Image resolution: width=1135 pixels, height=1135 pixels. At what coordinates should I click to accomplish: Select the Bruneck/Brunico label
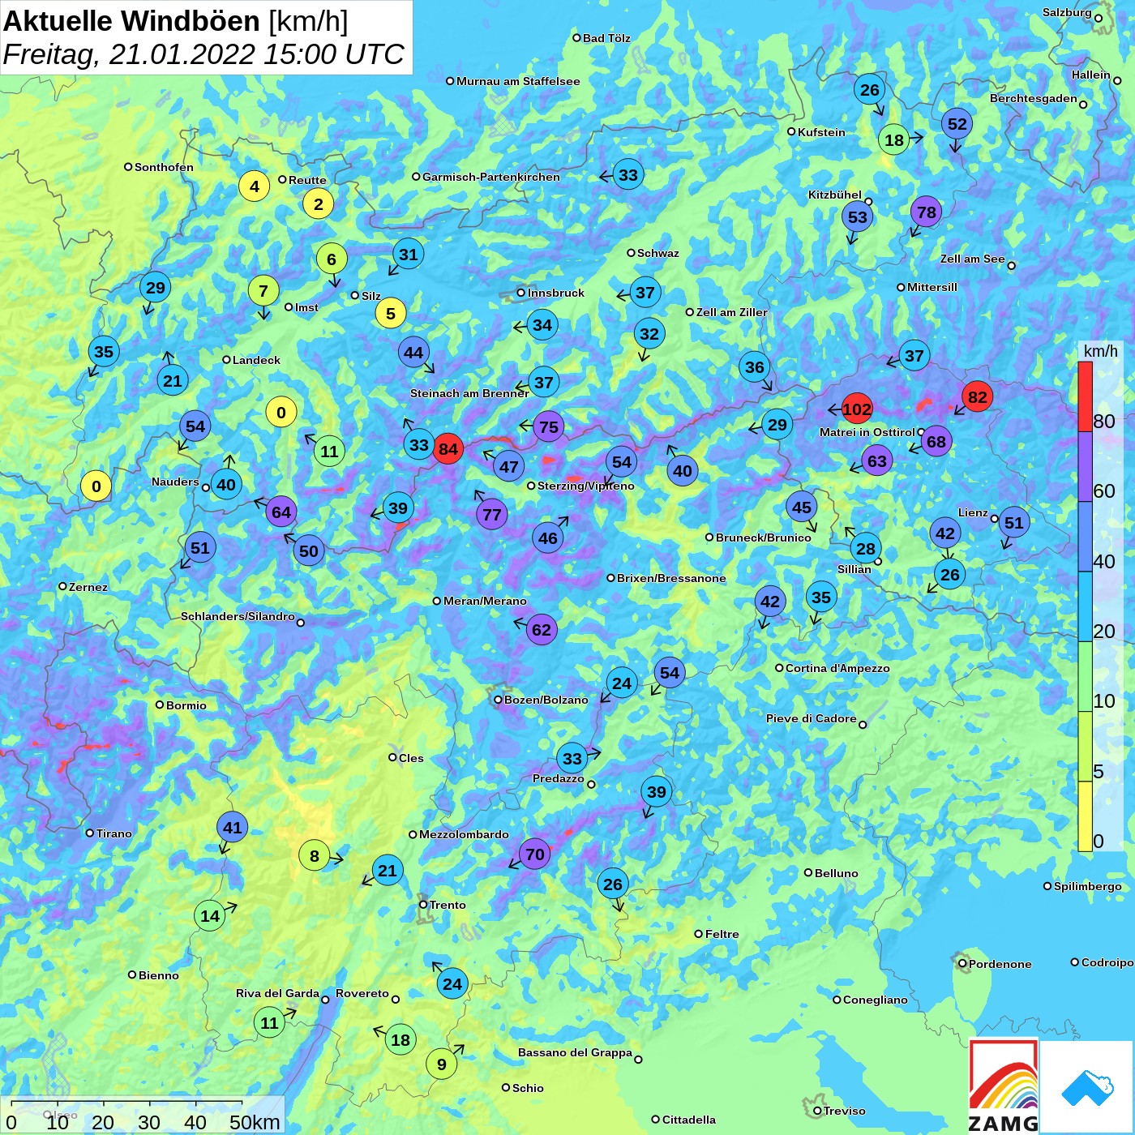764,537
